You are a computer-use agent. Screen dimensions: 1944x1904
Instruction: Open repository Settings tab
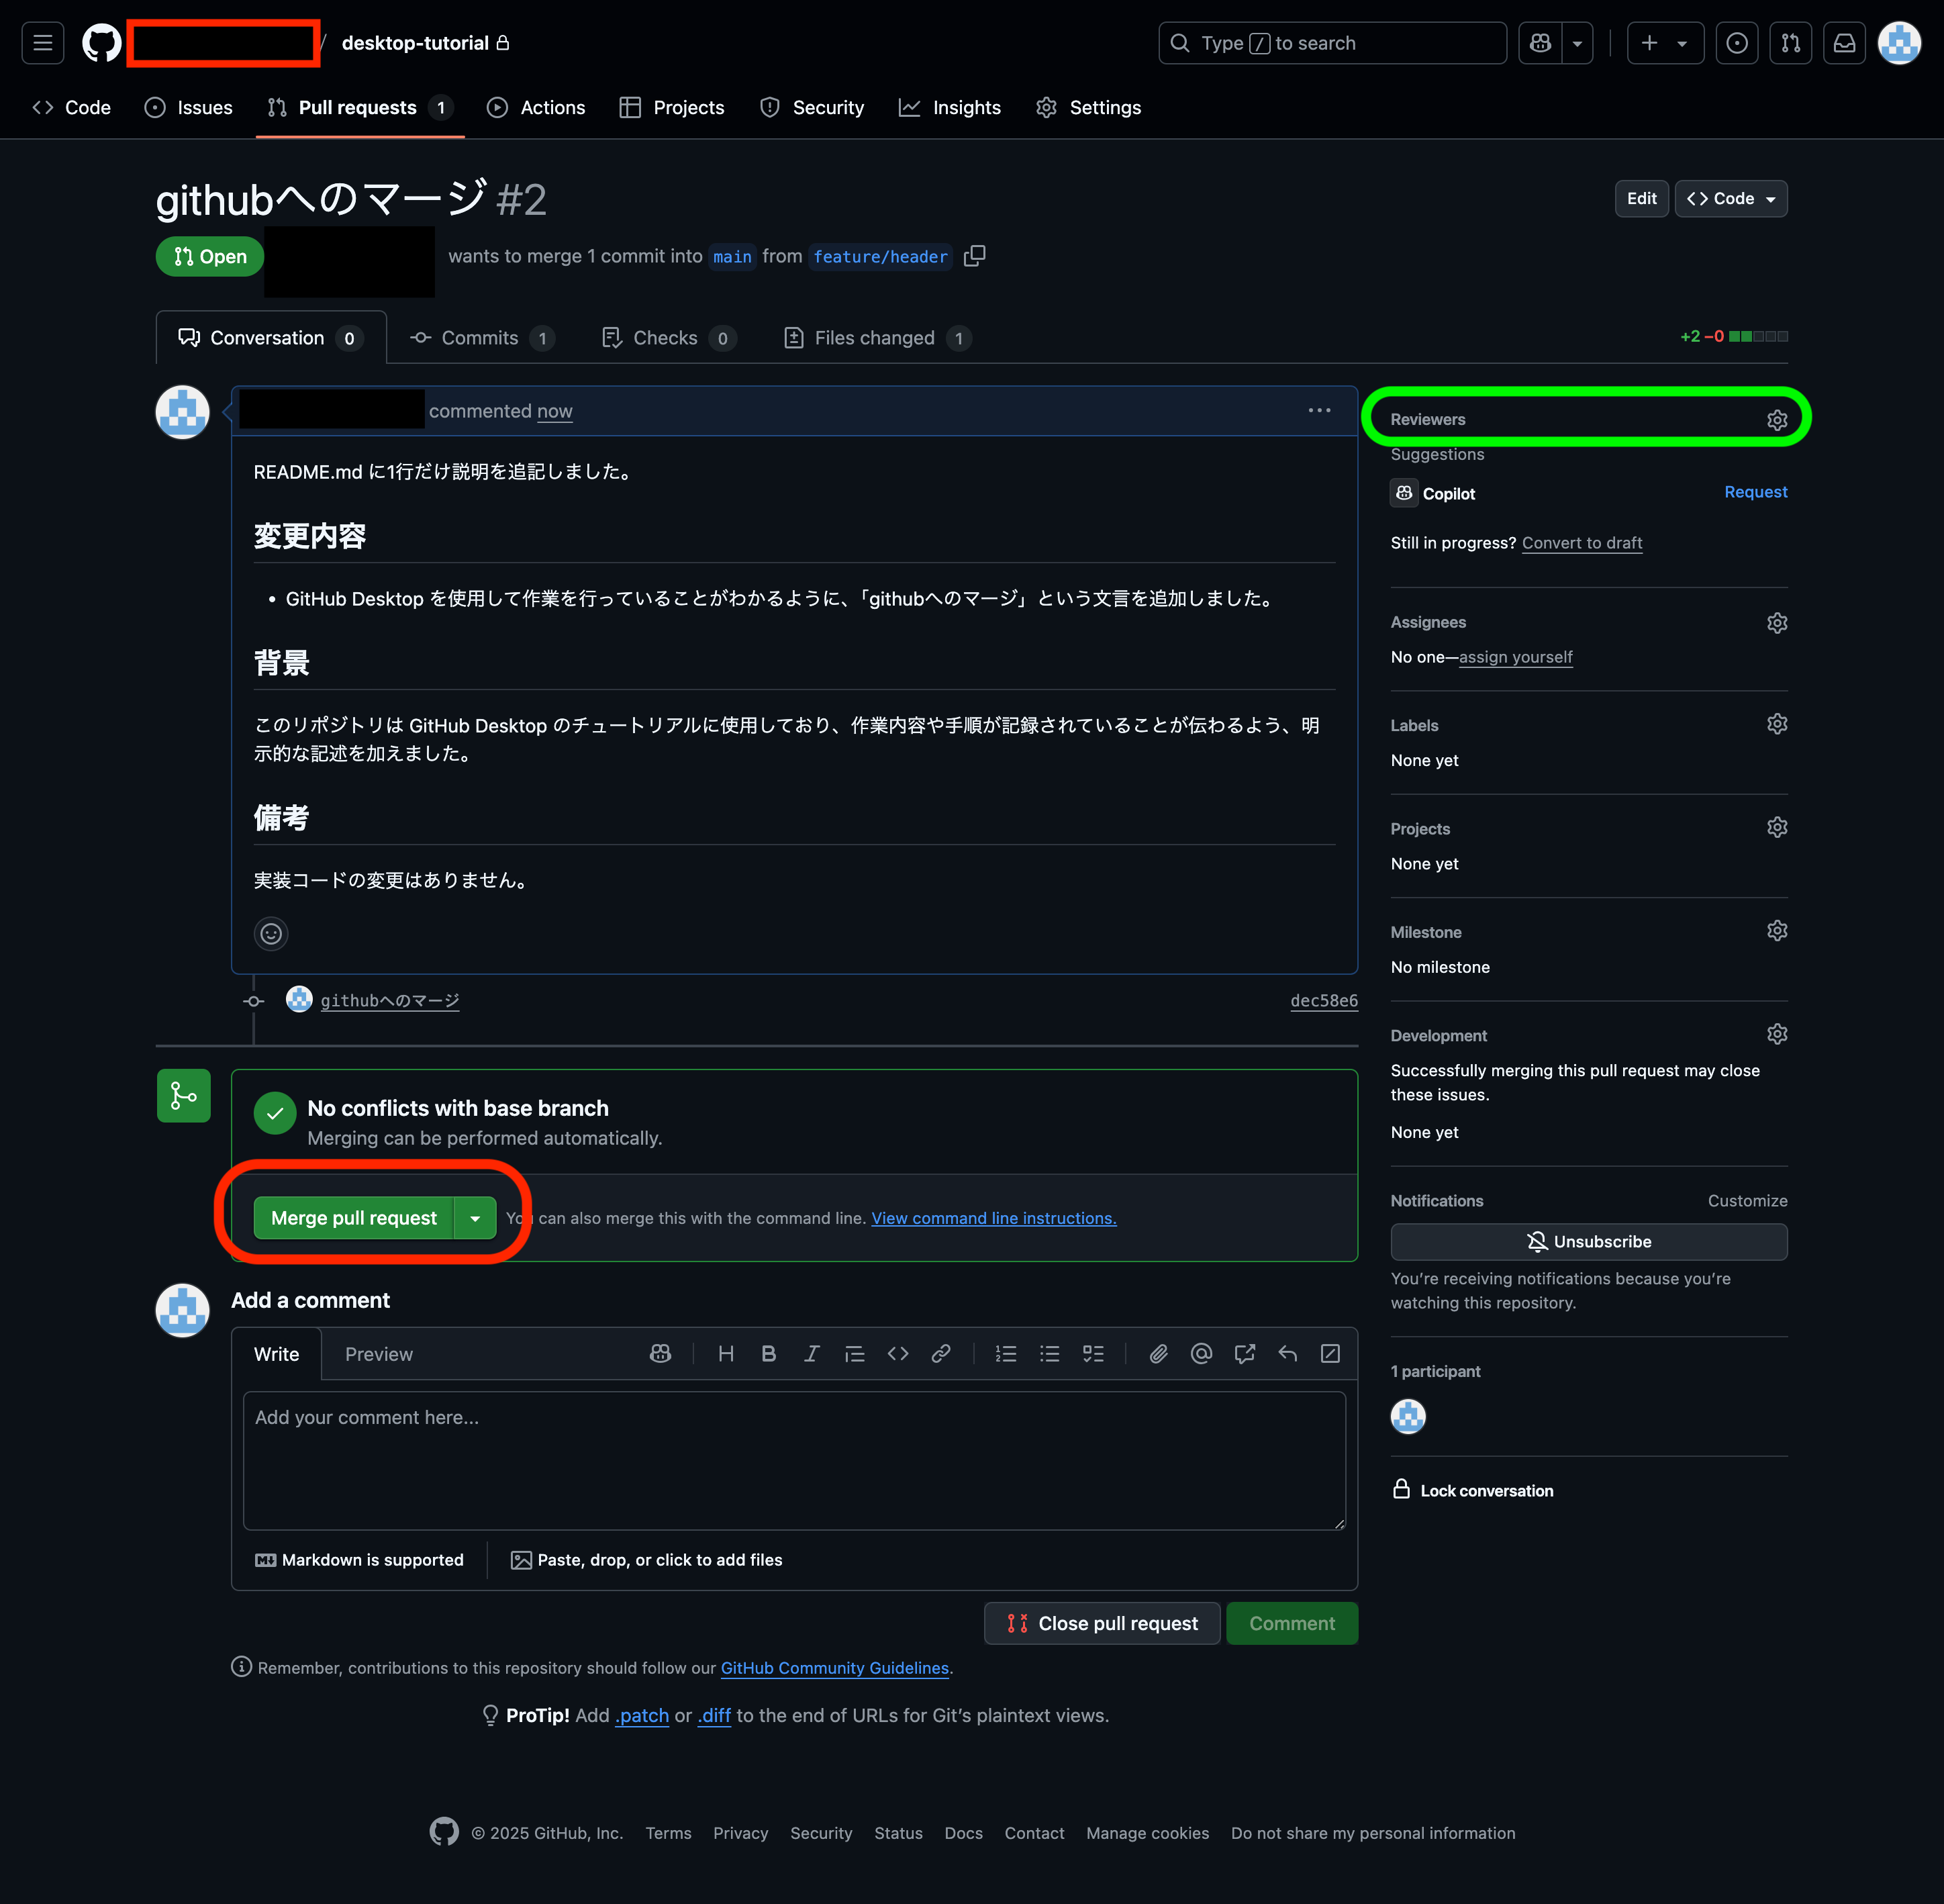coord(1089,108)
